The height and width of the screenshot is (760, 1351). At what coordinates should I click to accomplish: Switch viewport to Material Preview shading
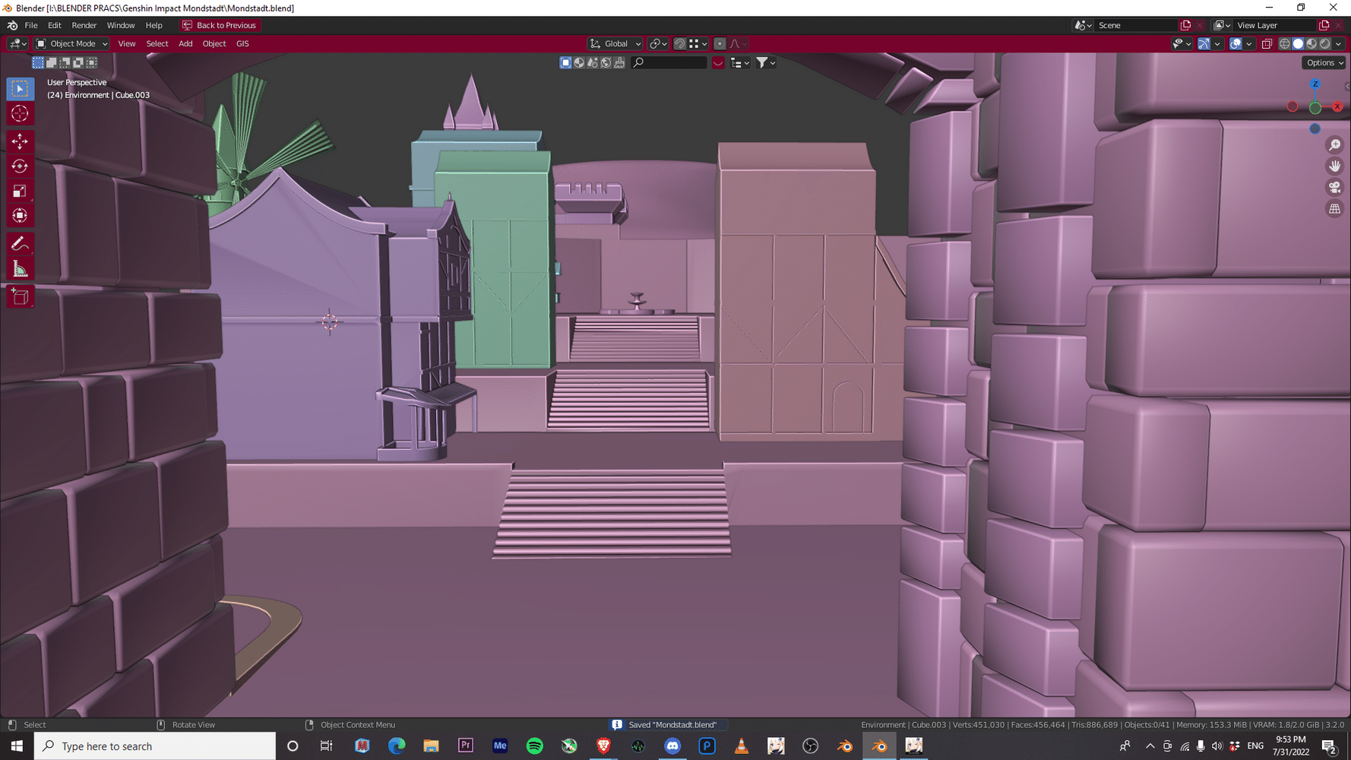1311,43
